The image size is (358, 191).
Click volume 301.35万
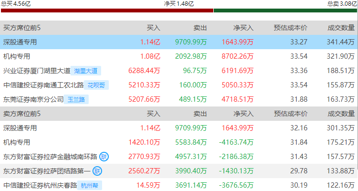click(340, 128)
